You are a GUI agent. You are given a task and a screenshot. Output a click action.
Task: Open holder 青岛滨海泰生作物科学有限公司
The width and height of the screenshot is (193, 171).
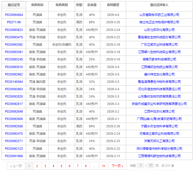point(159,82)
